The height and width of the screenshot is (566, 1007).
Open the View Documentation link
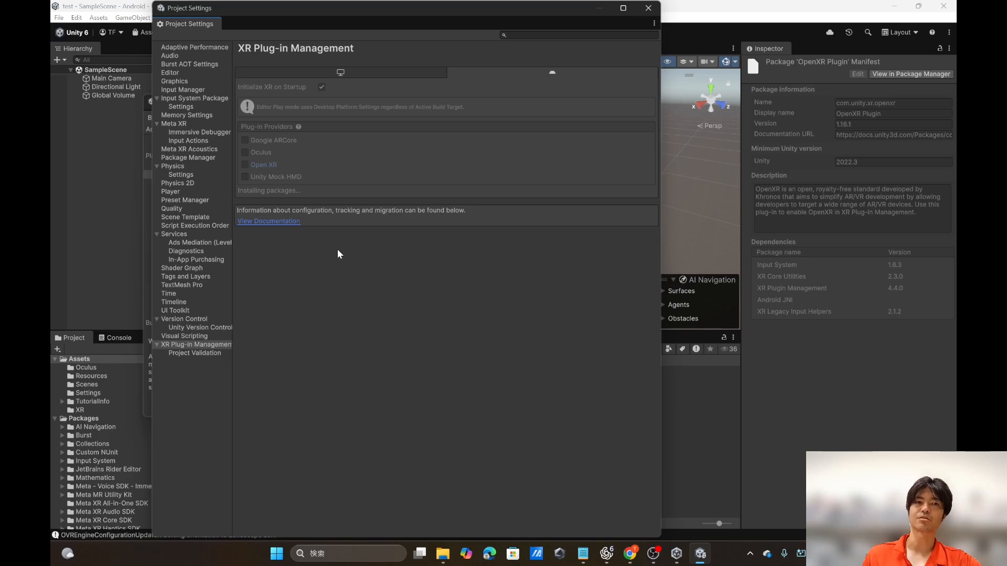coord(269,221)
